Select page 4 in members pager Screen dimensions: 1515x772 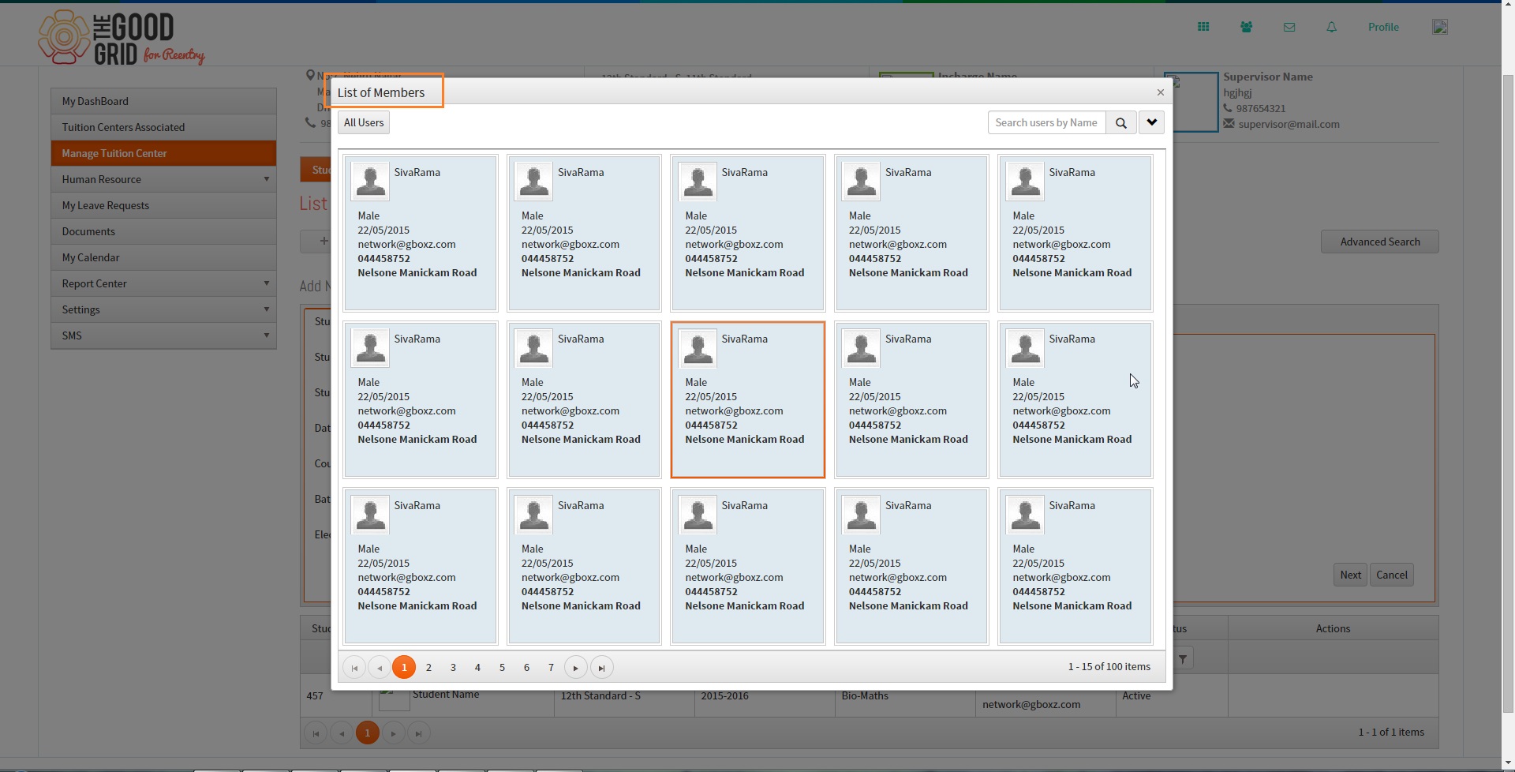coord(477,667)
